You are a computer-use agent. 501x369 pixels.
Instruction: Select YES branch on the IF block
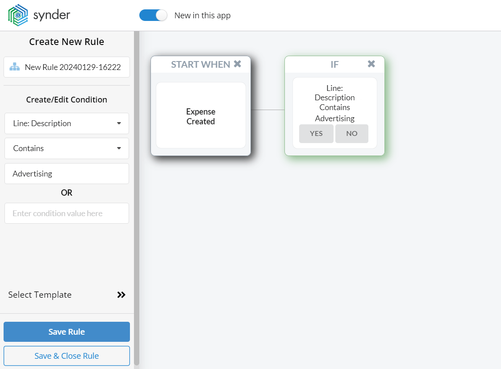(316, 133)
